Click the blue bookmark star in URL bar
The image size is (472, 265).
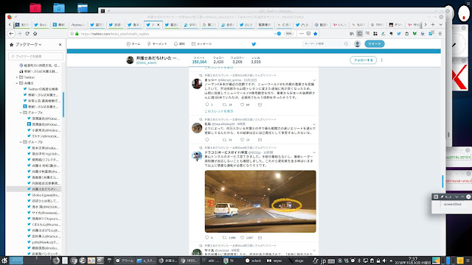tap(315, 34)
